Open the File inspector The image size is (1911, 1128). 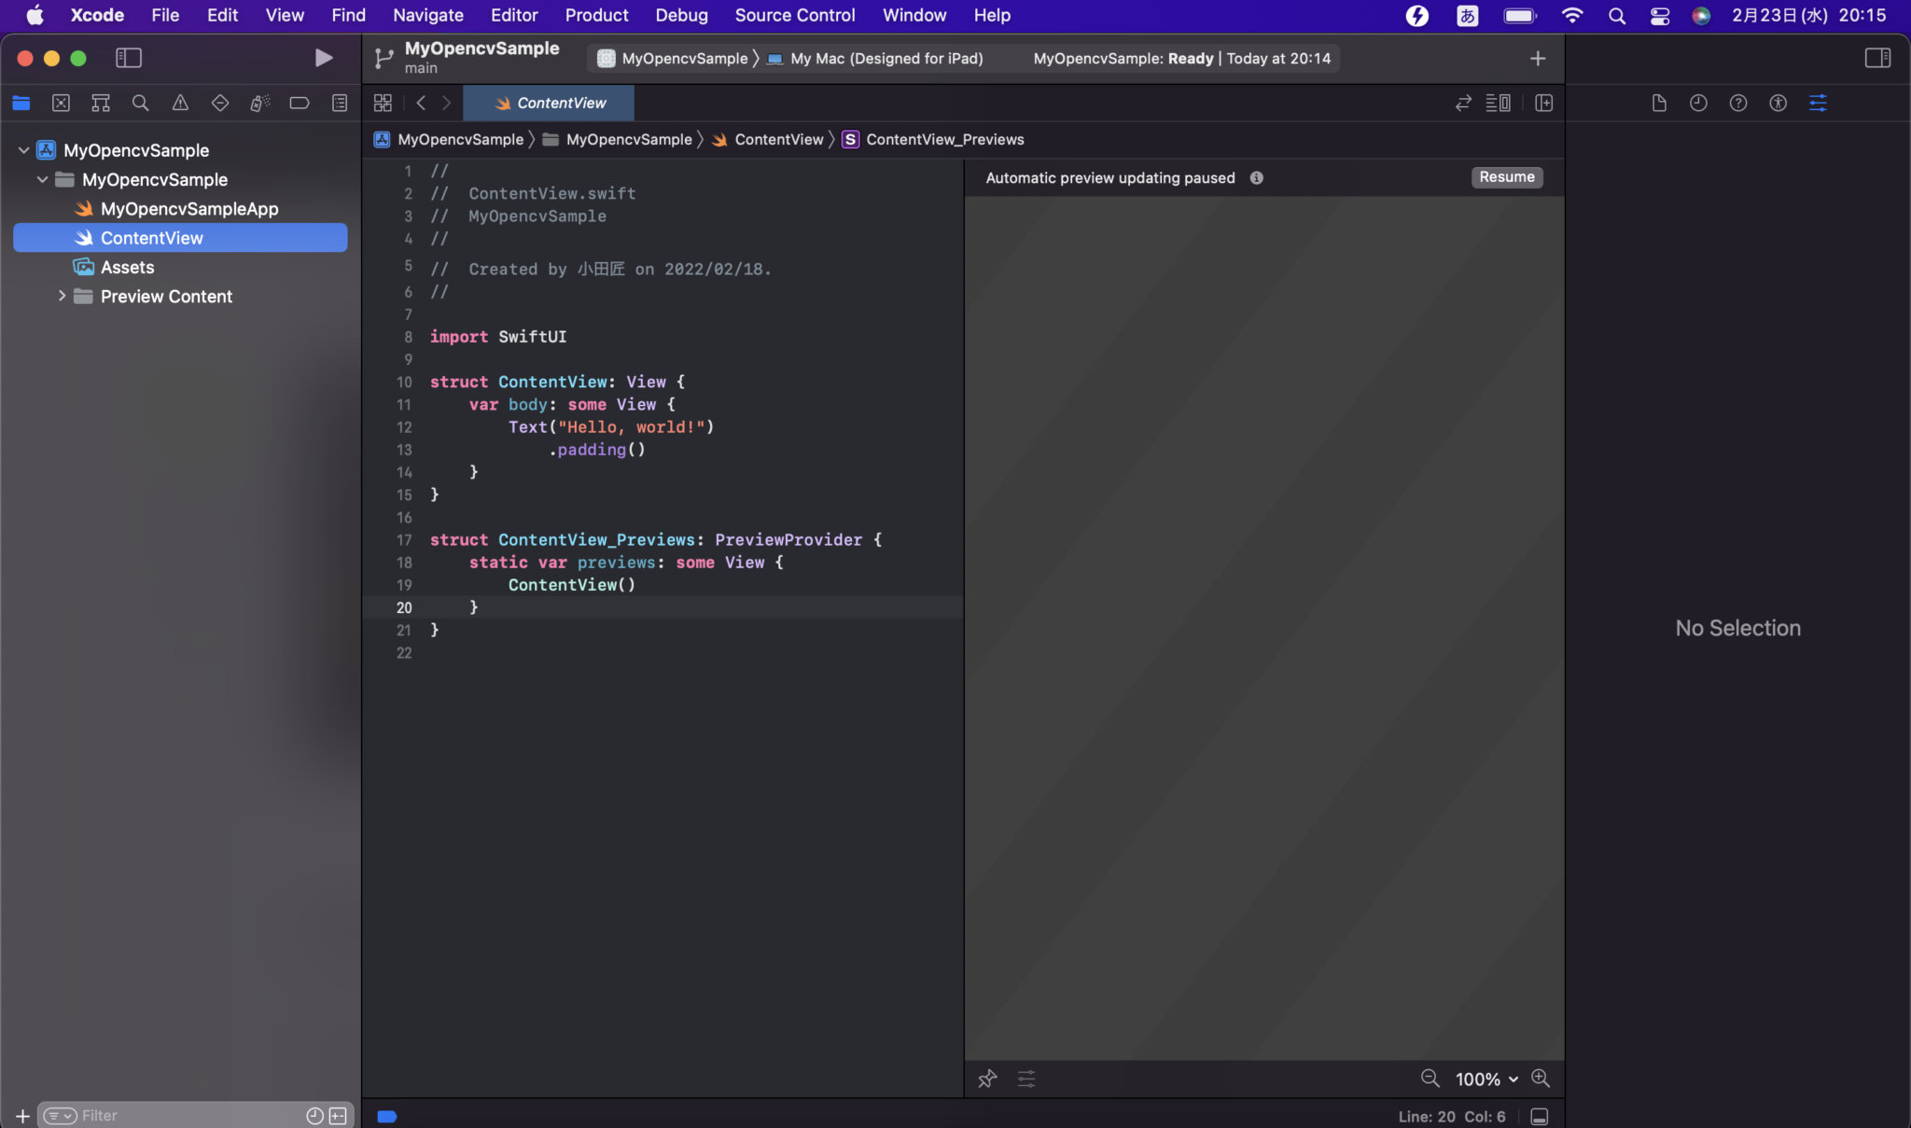coord(1658,103)
